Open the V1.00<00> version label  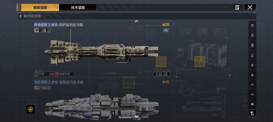(x=162, y=74)
